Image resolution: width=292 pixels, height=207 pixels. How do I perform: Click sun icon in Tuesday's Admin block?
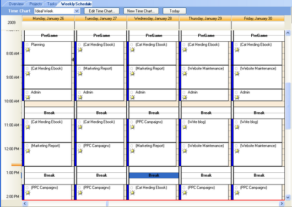(x=80, y=97)
